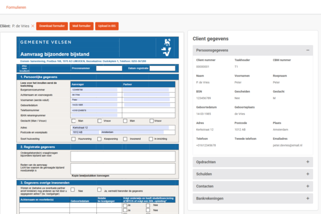The image size is (321, 214).
Task: Collapse the Persoonsgegevens section via its minus icon
Action: [x=308, y=50]
